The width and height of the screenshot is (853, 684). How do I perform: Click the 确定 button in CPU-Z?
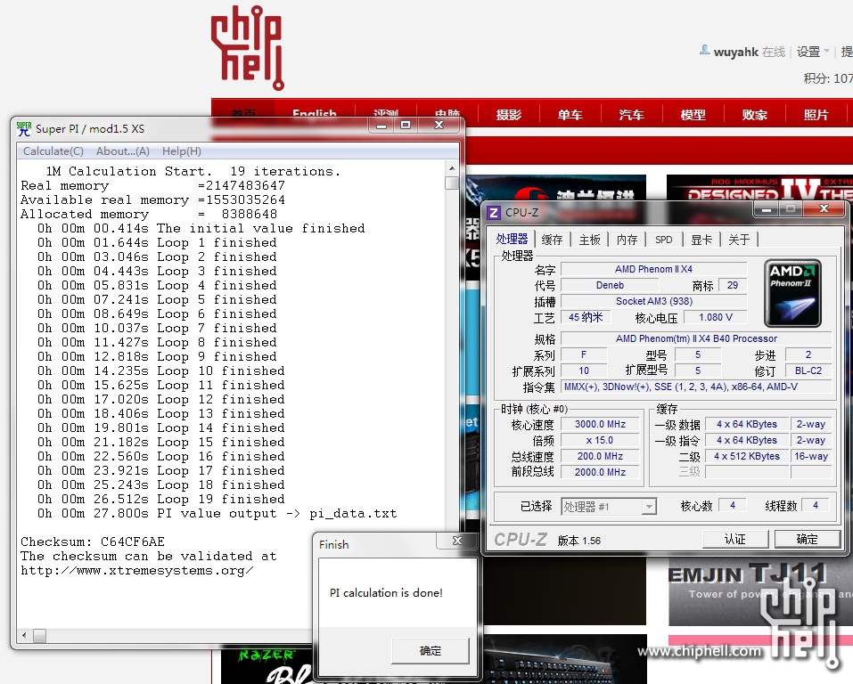coord(808,540)
